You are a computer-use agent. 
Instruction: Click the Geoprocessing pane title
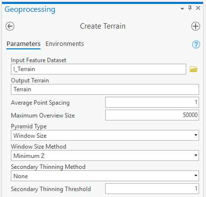click(x=30, y=9)
